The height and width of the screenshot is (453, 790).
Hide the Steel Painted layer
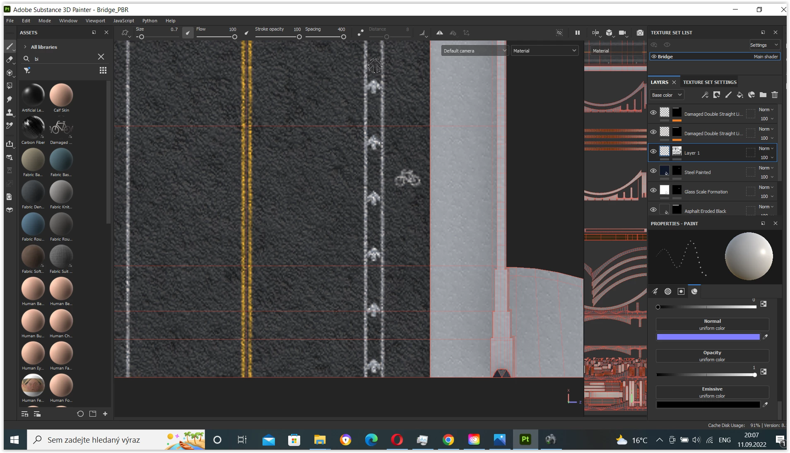click(653, 171)
